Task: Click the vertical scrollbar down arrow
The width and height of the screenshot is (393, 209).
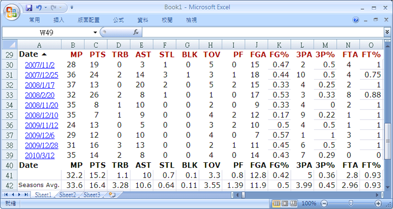Action: pos(387,188)
